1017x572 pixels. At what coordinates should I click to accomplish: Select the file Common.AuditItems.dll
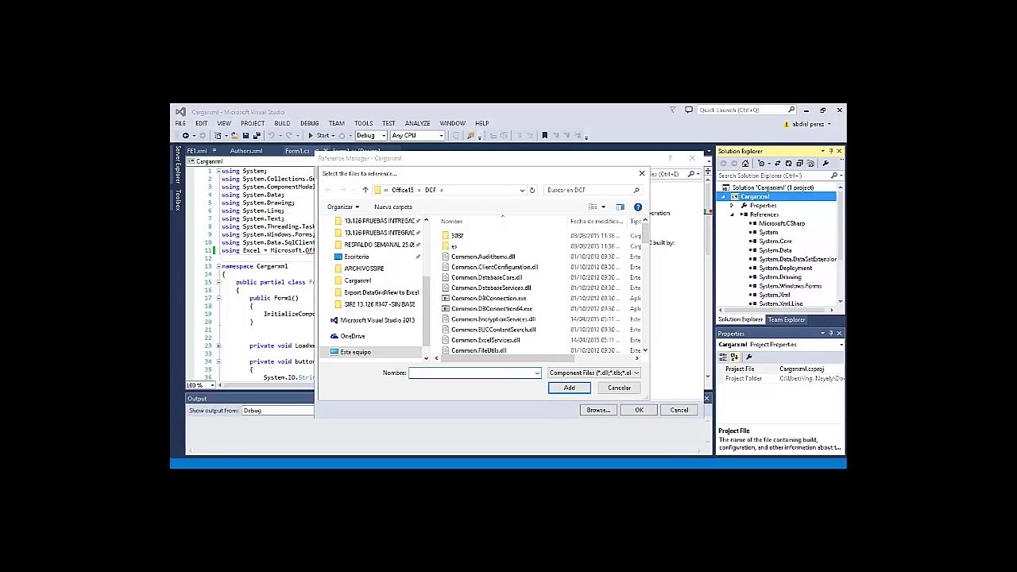tap(483, 257)
